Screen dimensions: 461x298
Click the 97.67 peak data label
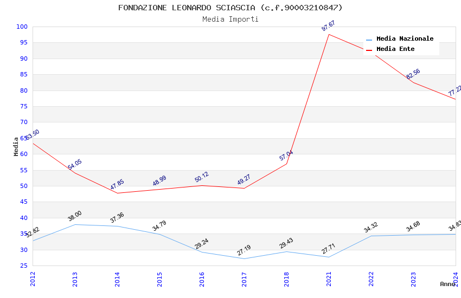[328, 25]
